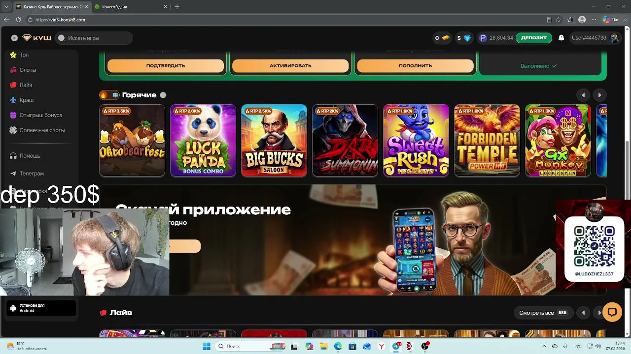Open OBS Studio from the taskbar
631x354 pixels.
coord(425,346)
